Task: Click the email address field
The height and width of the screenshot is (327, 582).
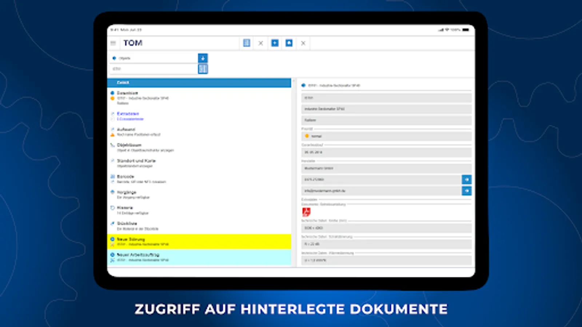Action: [381, 191]
